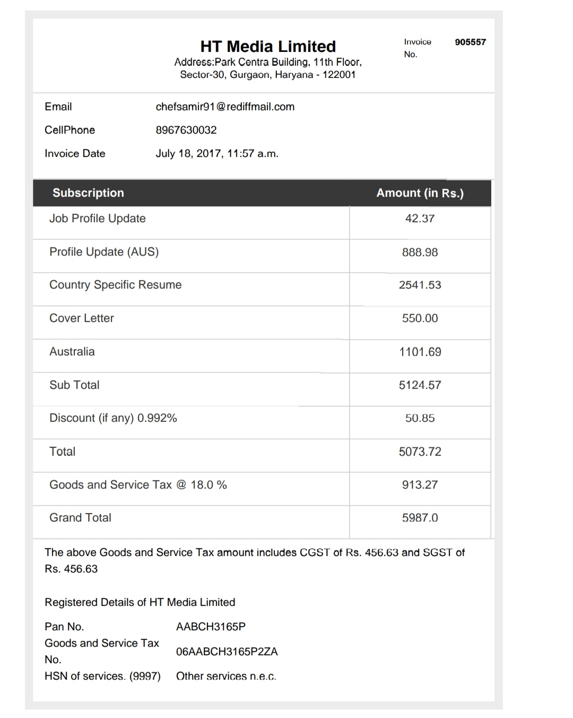573x718 pixels.
Task: Select the invoice number 905557
Action: click(470, 42)
